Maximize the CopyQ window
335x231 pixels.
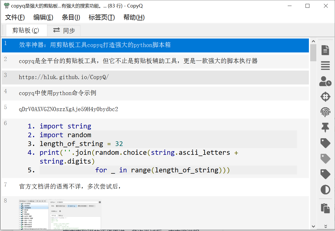(x=307, y=6)
